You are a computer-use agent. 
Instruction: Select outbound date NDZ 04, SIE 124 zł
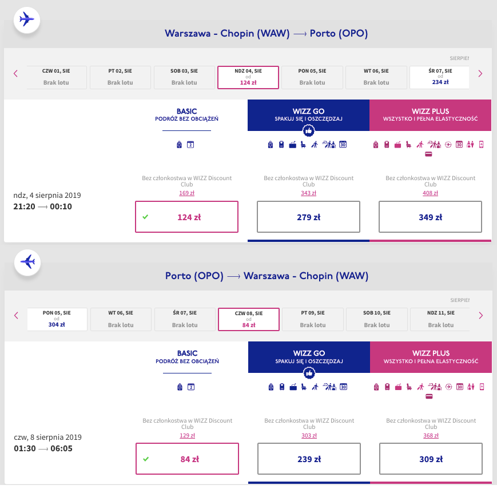click(248, 77)
